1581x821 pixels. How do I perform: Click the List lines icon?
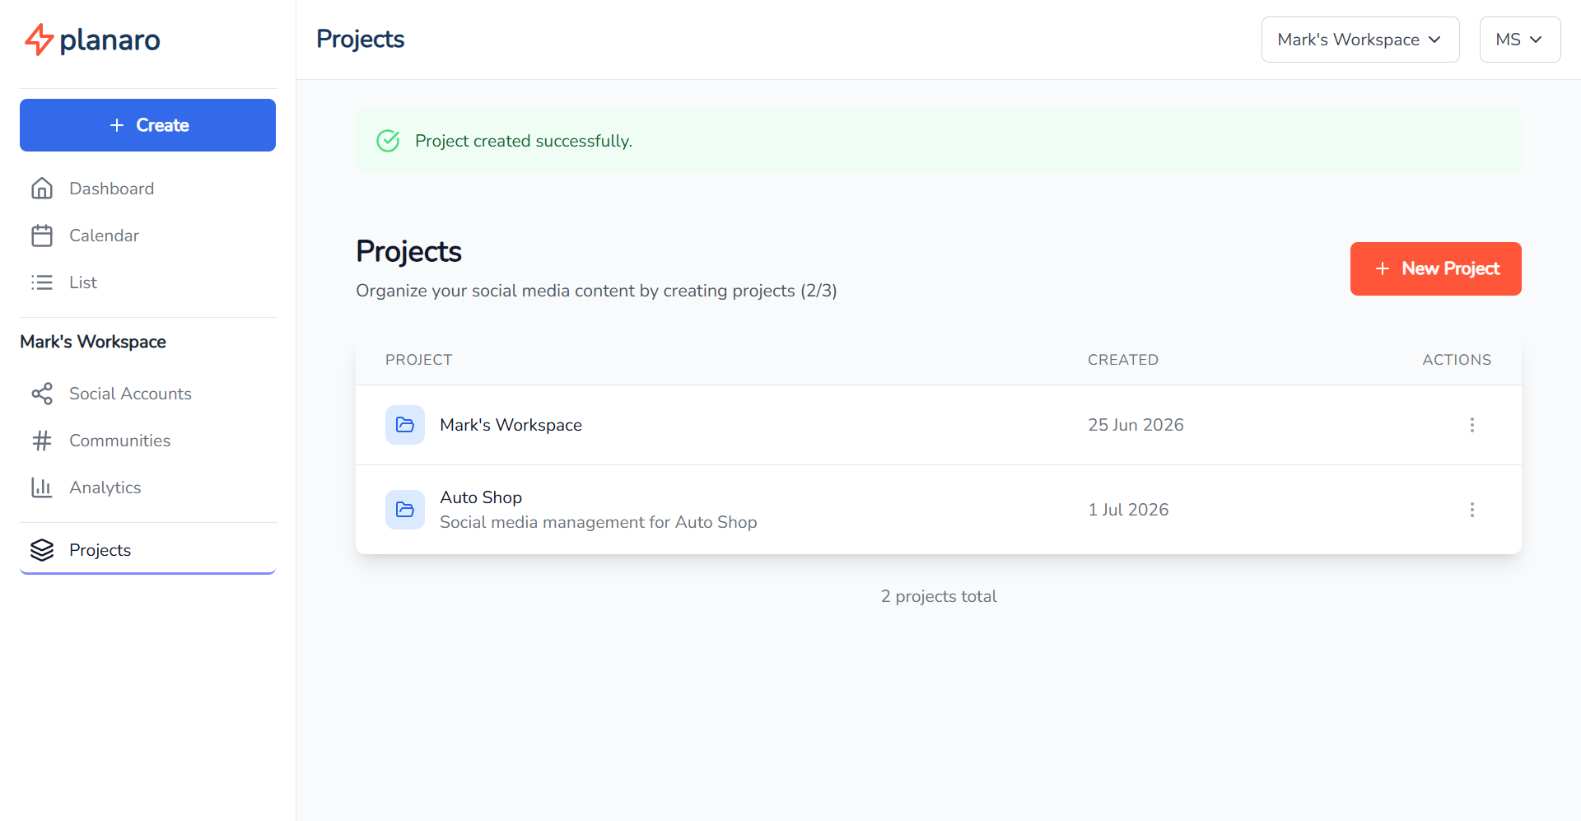[x=42, y=282]
